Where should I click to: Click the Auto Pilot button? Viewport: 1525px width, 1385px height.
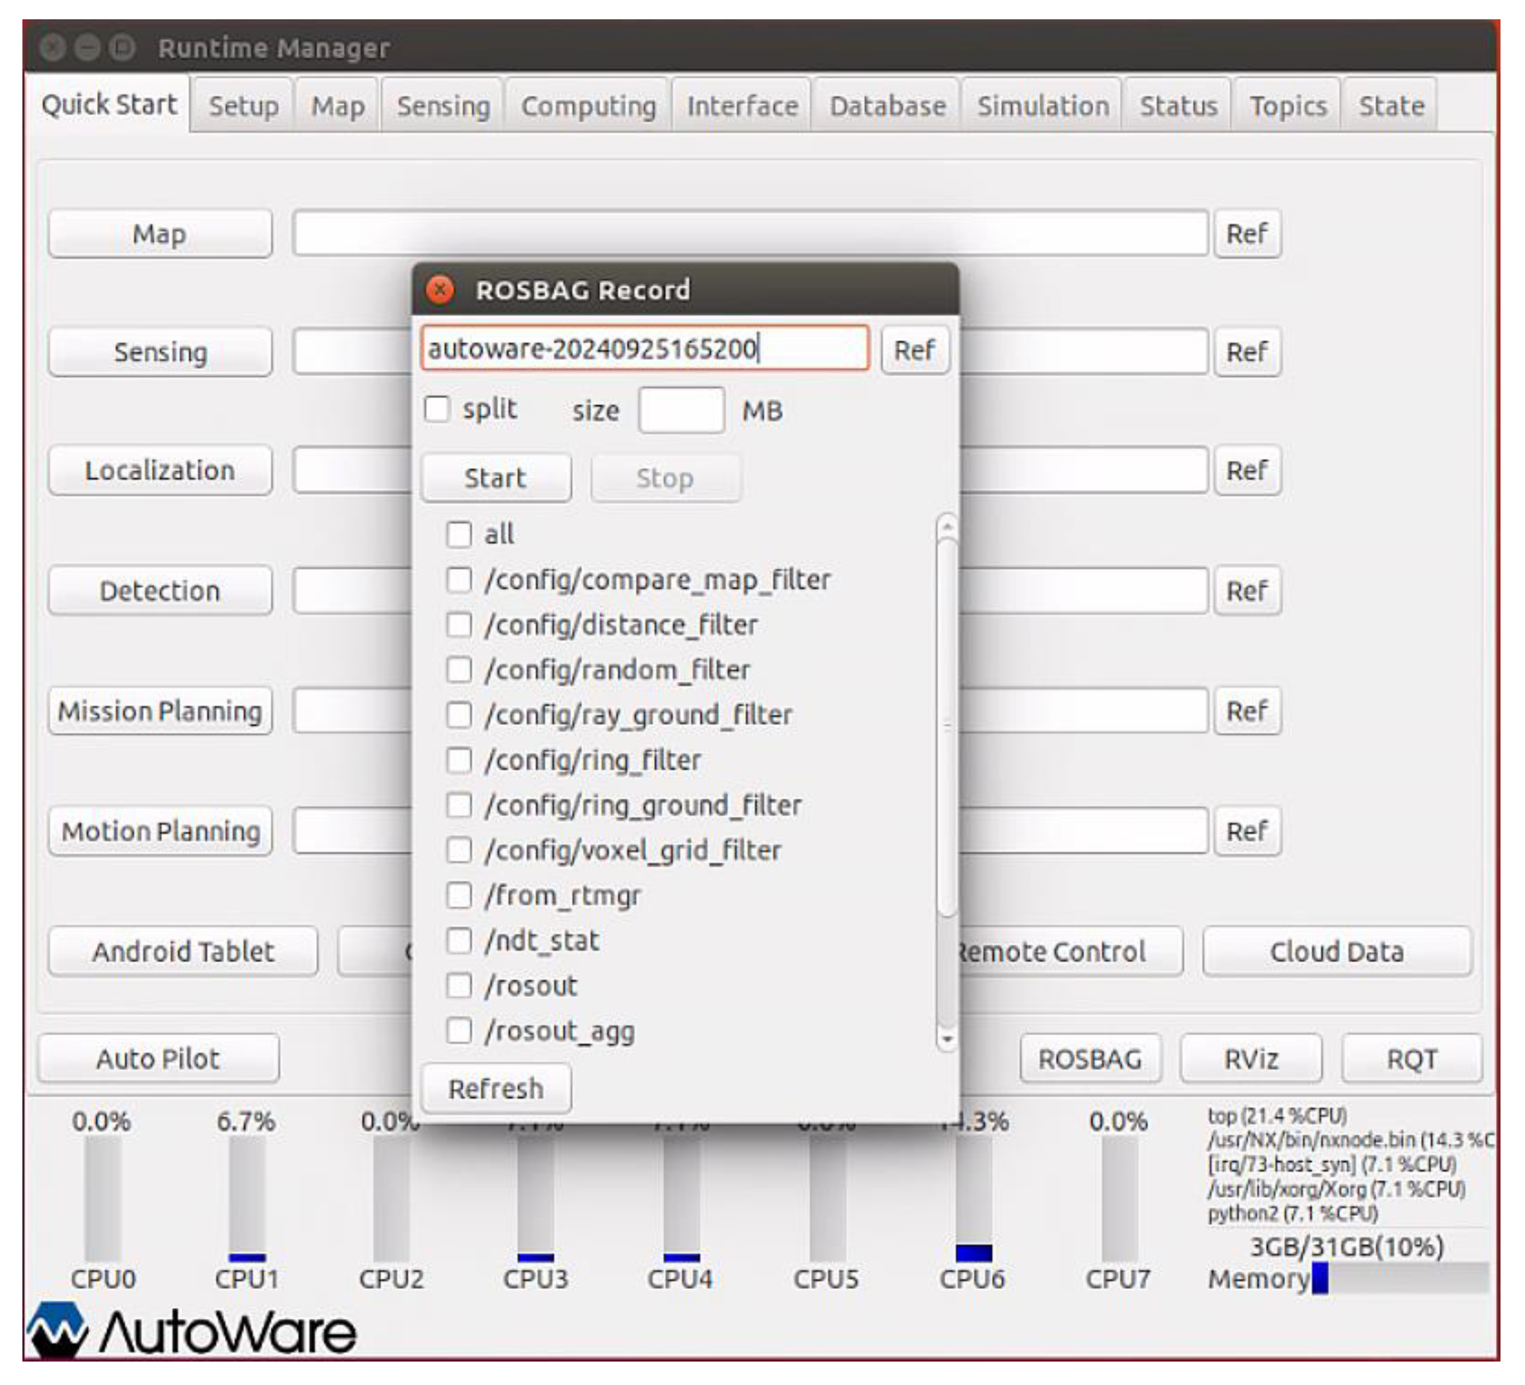158,1058
